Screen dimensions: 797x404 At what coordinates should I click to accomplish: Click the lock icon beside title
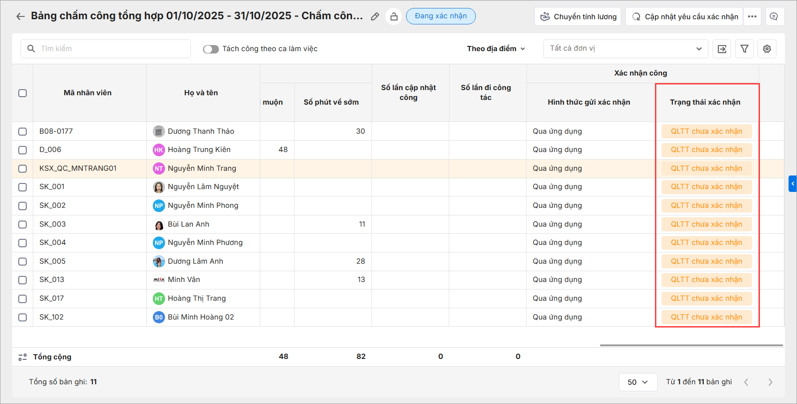point(394,16)
